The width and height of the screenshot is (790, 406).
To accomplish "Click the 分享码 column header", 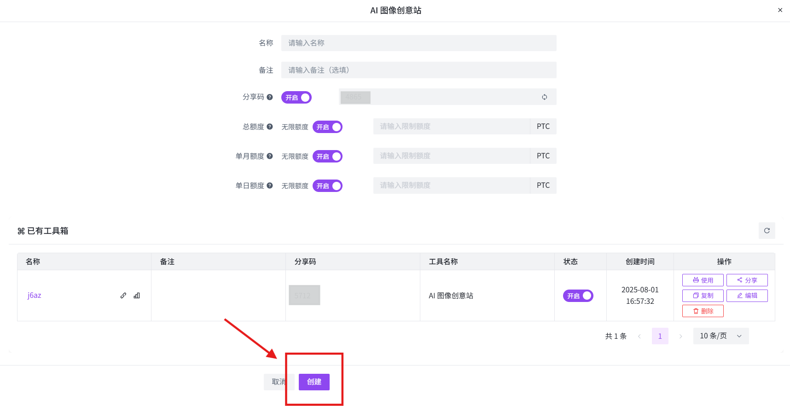I will point(353,261).
